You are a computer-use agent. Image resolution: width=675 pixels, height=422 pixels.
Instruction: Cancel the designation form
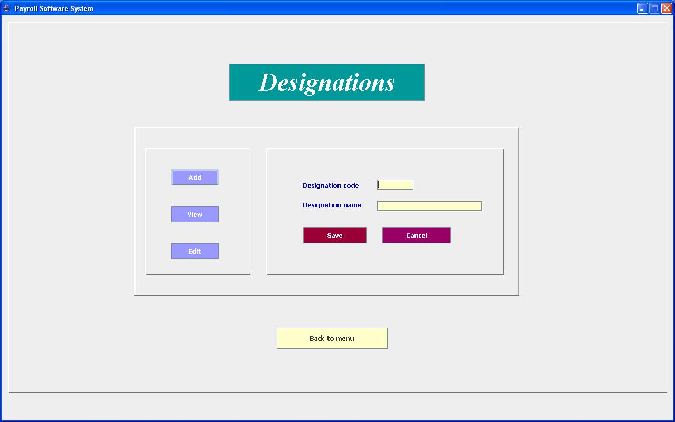click(x=416, y=235)
